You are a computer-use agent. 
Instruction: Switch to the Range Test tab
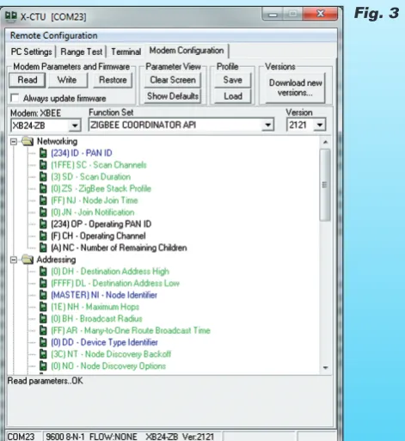click(82, 52)
